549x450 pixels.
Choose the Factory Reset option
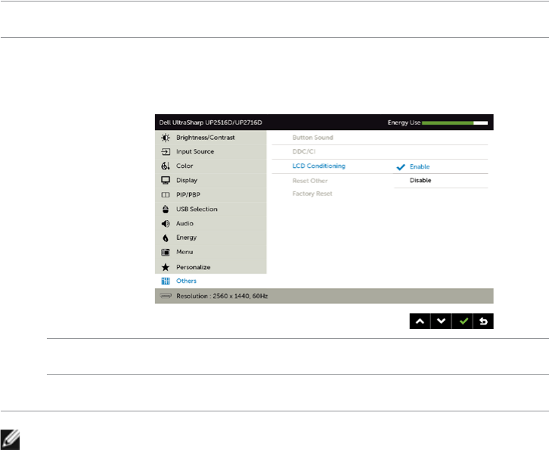coord(312,194)
